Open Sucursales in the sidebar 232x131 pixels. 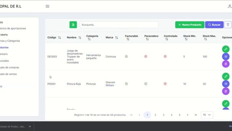coord(4,61)
